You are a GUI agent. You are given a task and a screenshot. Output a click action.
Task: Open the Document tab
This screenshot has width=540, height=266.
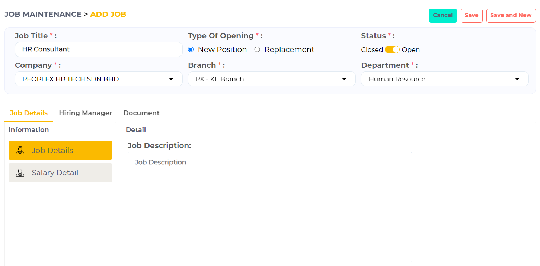coord(141,113)
